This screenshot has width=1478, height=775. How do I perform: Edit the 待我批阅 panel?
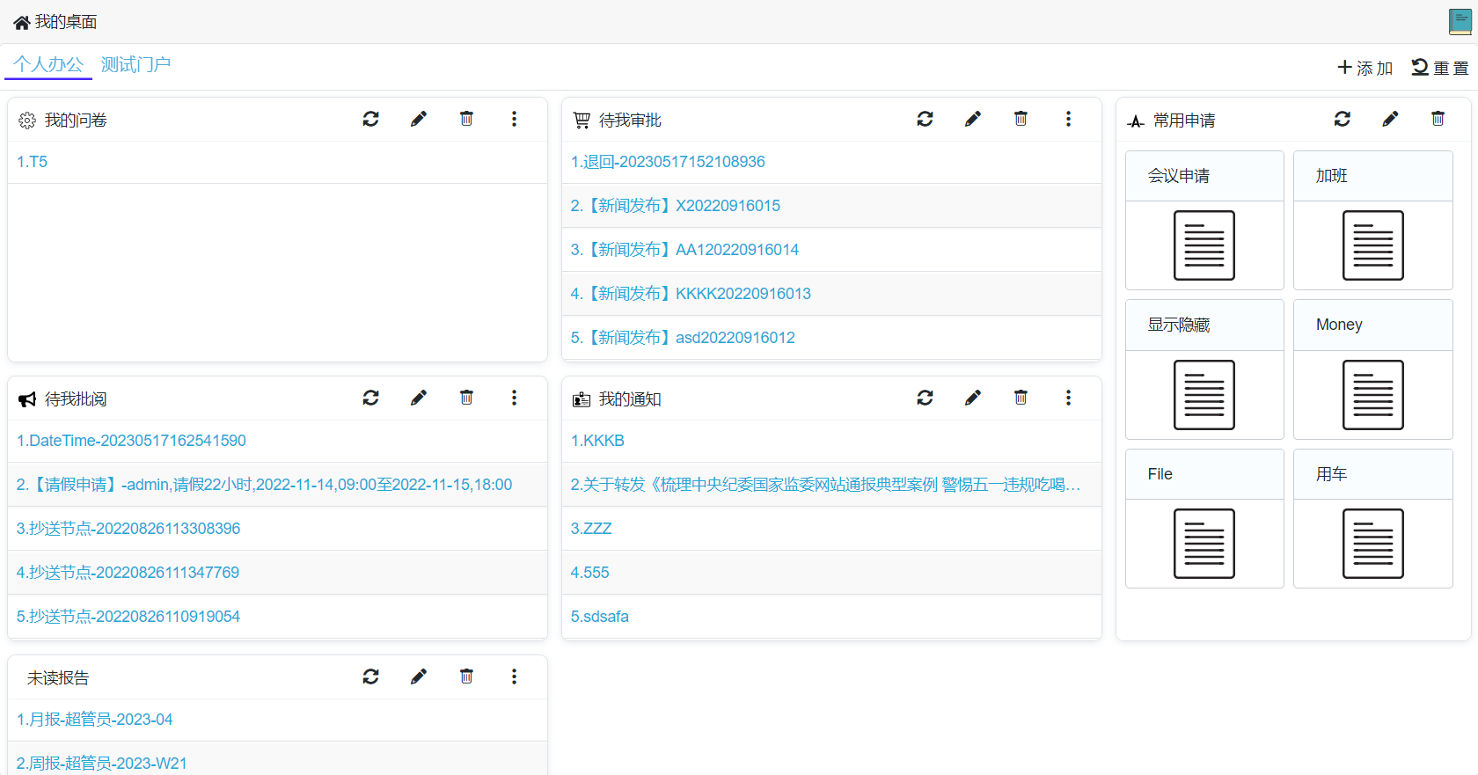419,398
